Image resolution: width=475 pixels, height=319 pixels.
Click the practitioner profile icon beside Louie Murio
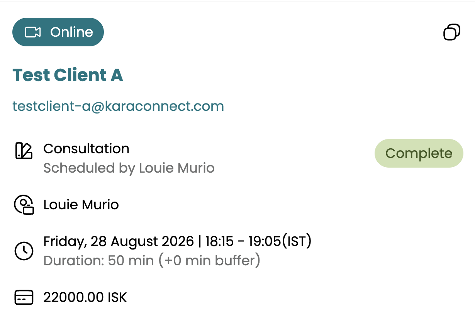point(24,205)
